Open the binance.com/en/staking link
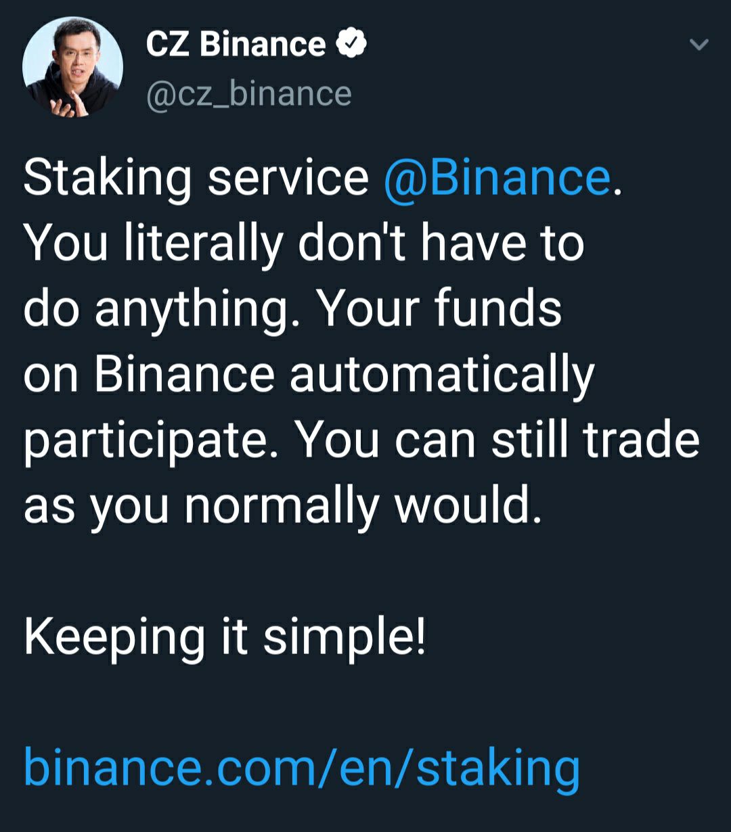 (301, 767)
